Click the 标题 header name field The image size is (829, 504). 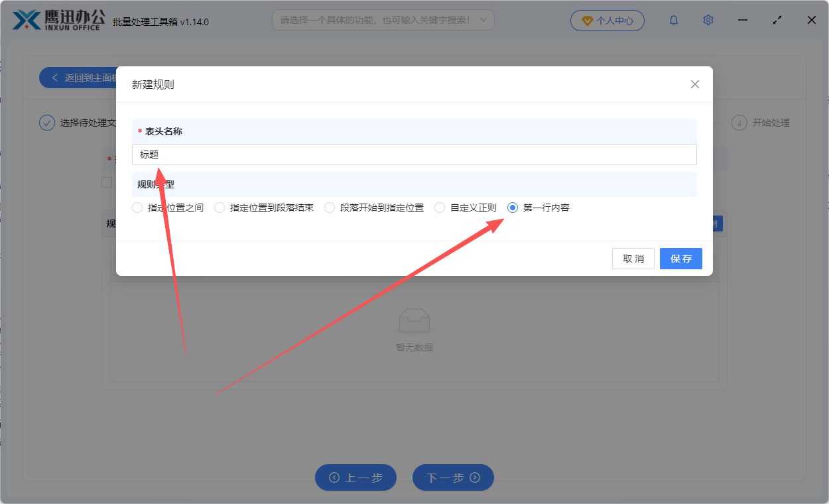click(414, 154)
